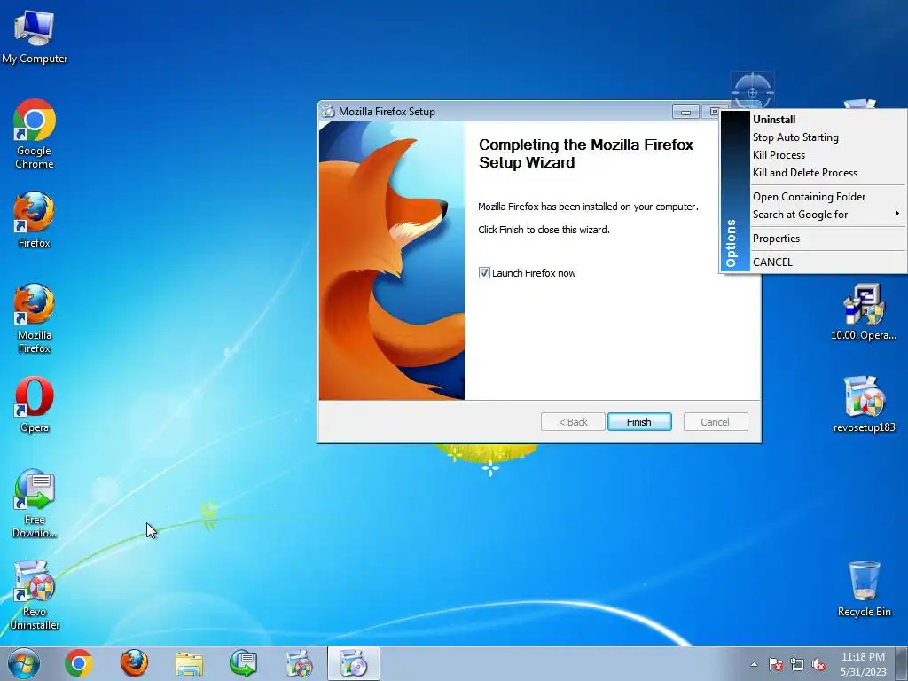Select Kill Process from the menu

[828, 155]
